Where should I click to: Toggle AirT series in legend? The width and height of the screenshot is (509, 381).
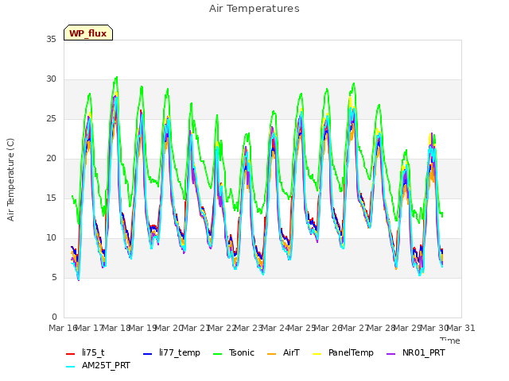point(283,352)
